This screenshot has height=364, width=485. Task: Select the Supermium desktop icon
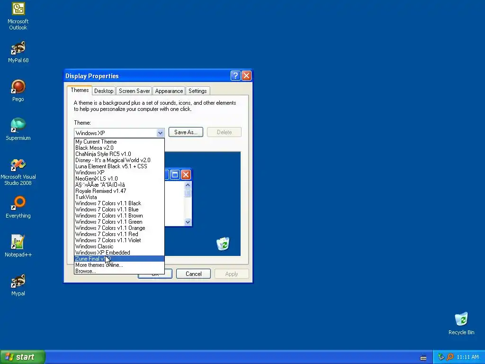(18, 129)
